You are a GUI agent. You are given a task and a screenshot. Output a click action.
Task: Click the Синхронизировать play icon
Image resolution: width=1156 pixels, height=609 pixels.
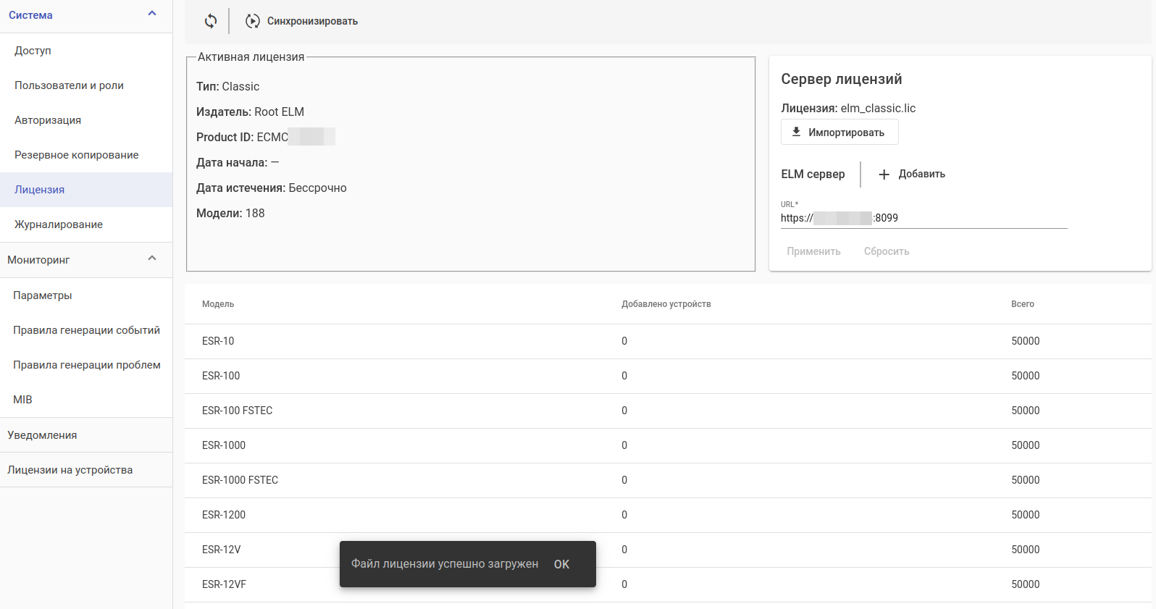pyautogui.click(x=252, y=21)
